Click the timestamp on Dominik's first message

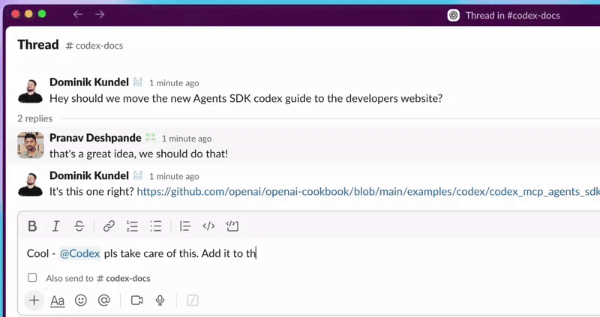[174, 83]
